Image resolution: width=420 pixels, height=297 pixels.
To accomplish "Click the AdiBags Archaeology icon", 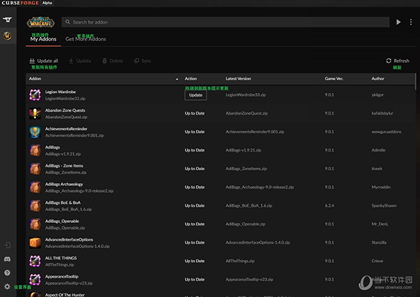I will pyautogui.click(x=35, y=187).
